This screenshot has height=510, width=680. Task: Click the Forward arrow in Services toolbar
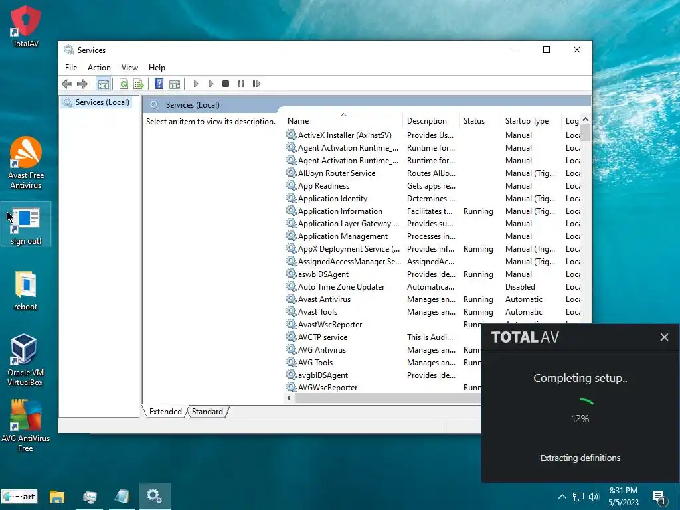(82, 84)
